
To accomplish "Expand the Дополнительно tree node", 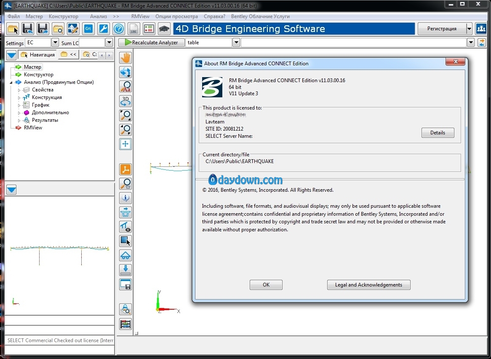I will coord(19,113).
